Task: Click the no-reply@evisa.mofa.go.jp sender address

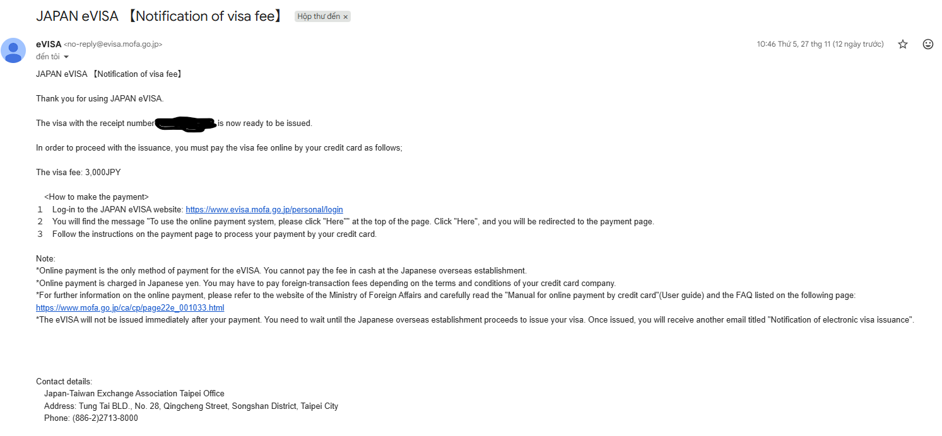Action: click(x=113, y=45)
